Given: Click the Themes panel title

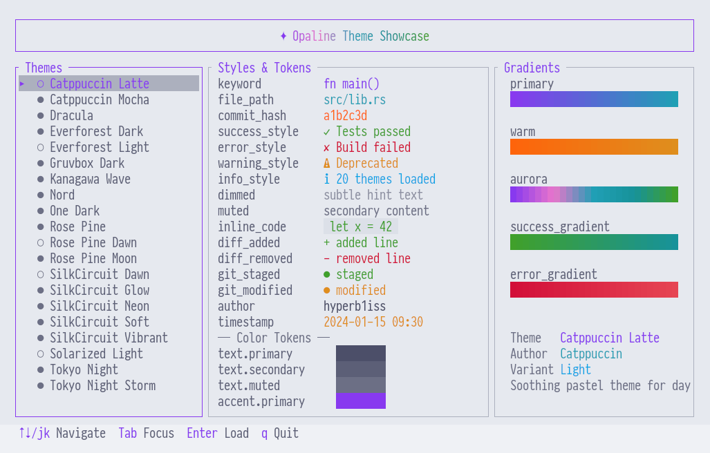Looking at the screenshot, I should click(44, 68).
